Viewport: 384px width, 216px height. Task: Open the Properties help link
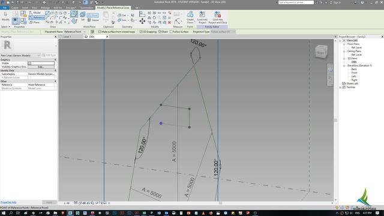(8, 202)
